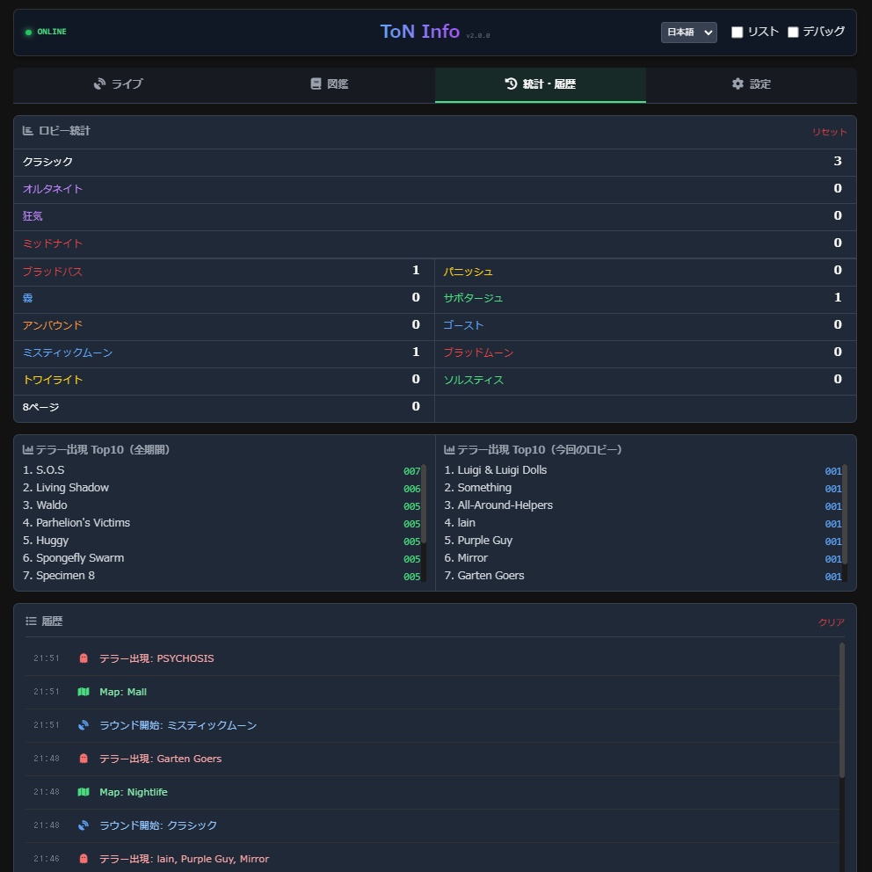Click the ghost icon for Garten Goers entry
This screenshot has width=872, height=872.
pyautogui.click(x=84, y=759)
